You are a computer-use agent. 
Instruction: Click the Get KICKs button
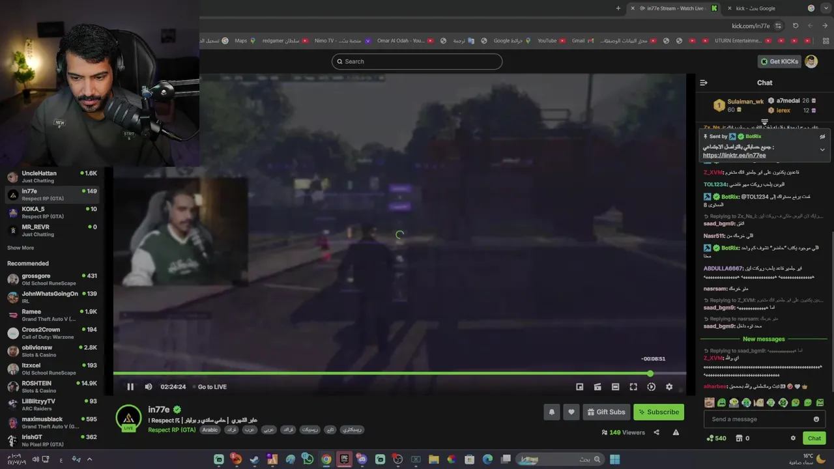779,61
